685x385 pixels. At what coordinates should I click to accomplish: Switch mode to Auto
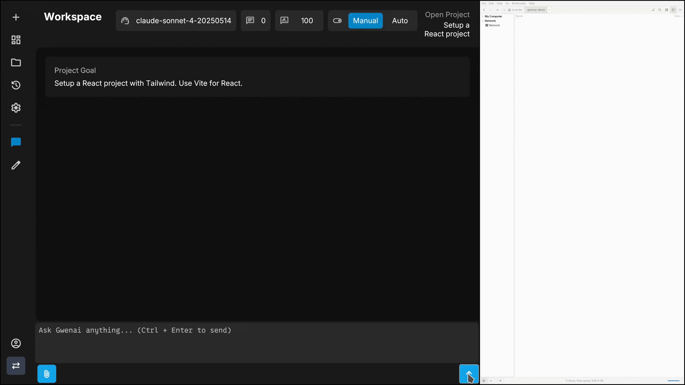click(x=400, y=21)
